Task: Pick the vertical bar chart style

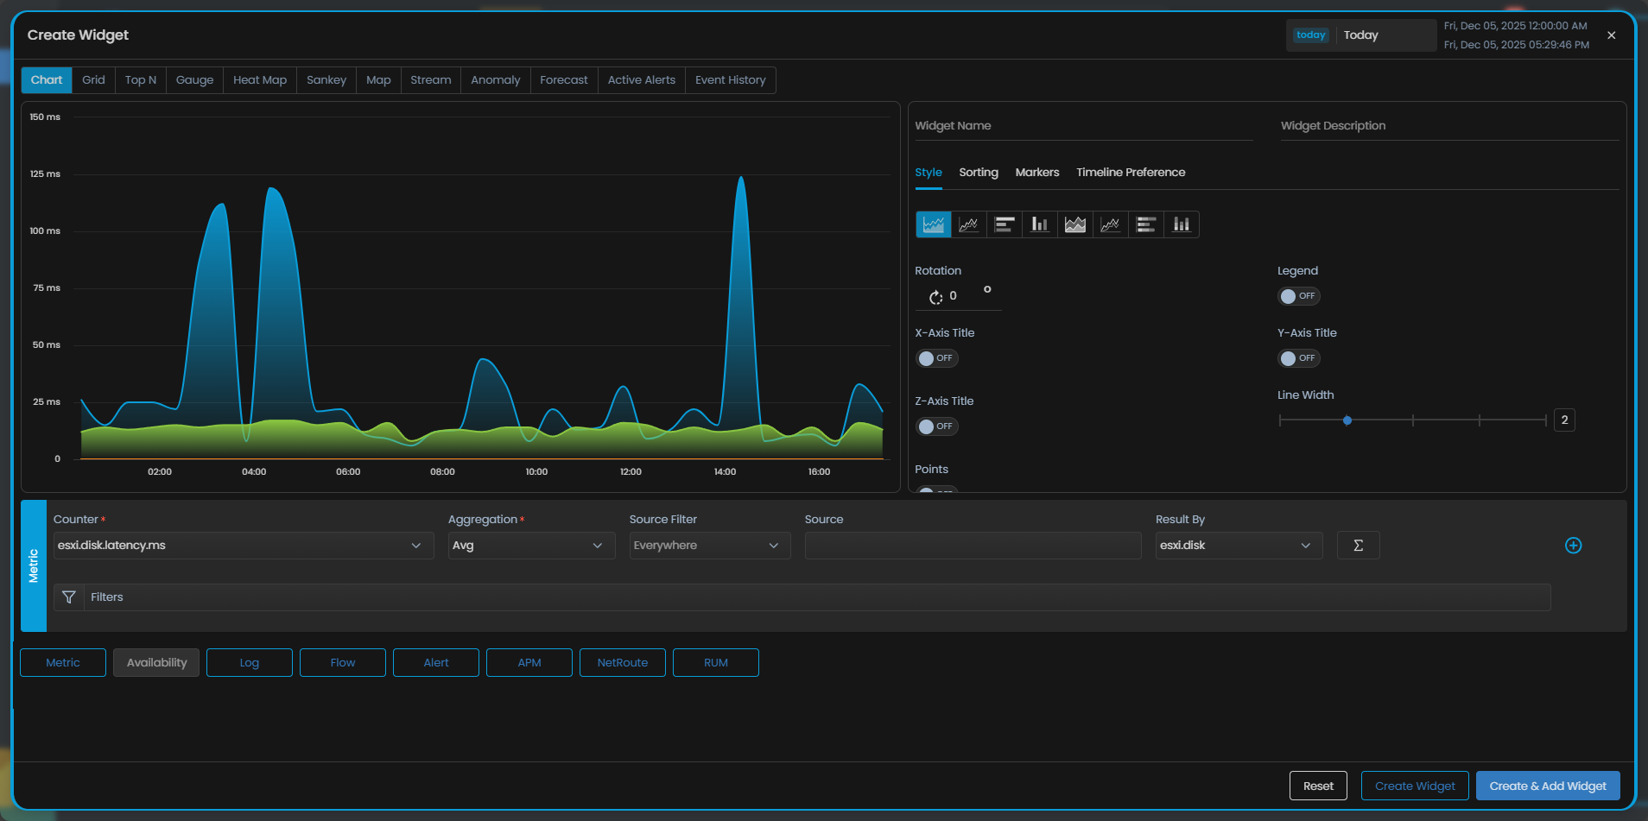Action: tap(1039, 224)
